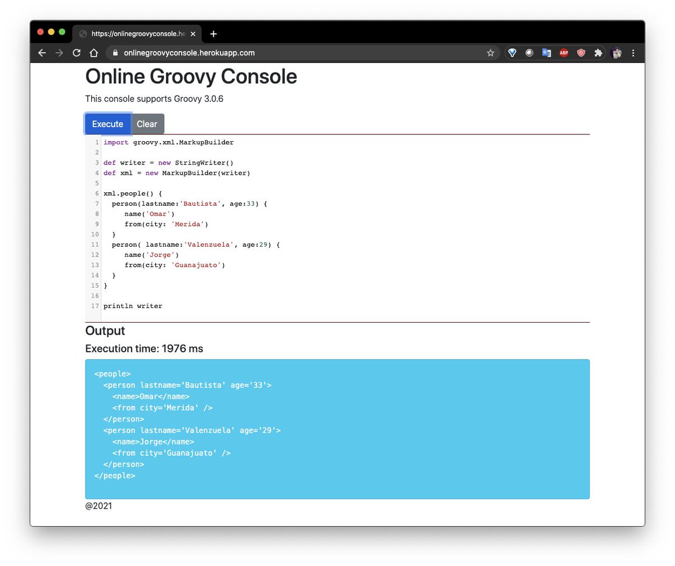Screen dimensions: 675x566
Task: Click the pink shield extension icon
Action: tap(580, 52)
